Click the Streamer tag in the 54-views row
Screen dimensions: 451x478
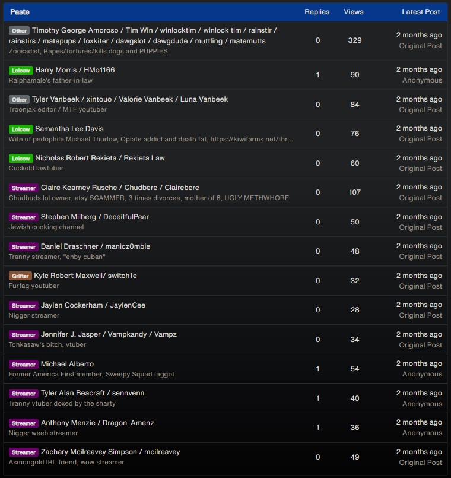[24, 365]
